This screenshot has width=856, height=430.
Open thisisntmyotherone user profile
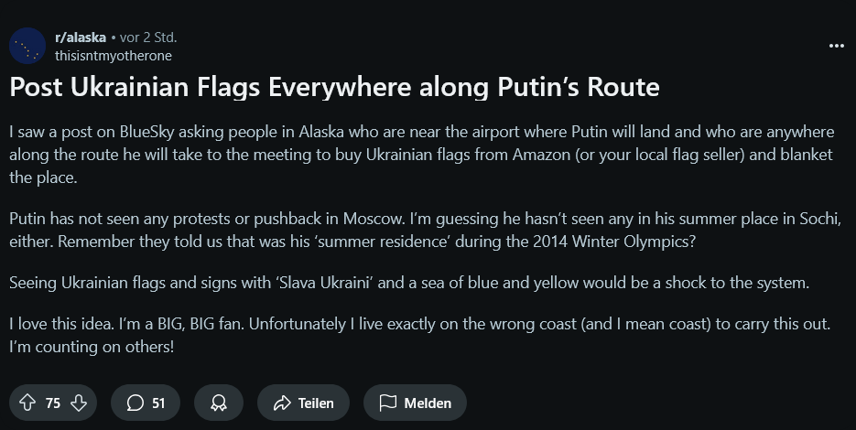point(113,56)
